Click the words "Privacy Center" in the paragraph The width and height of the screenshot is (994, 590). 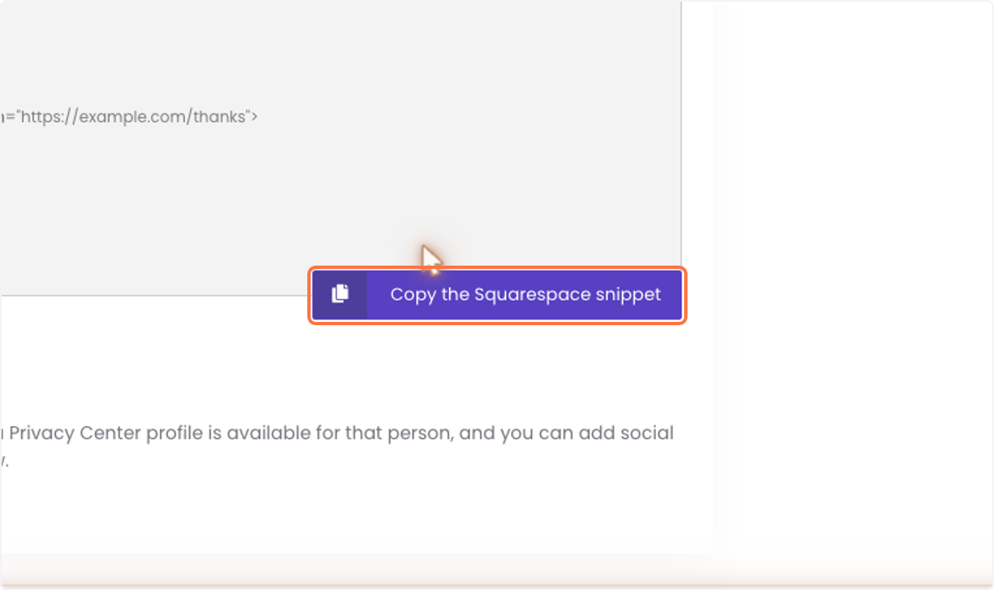point(64,433)
